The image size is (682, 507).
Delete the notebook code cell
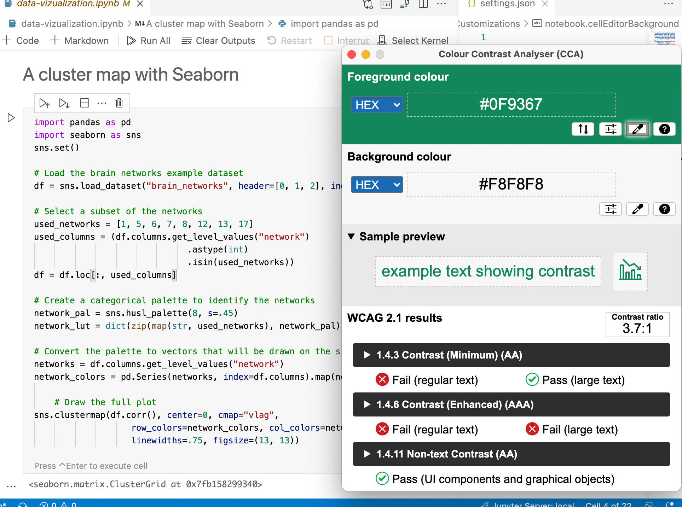point(119,103)
